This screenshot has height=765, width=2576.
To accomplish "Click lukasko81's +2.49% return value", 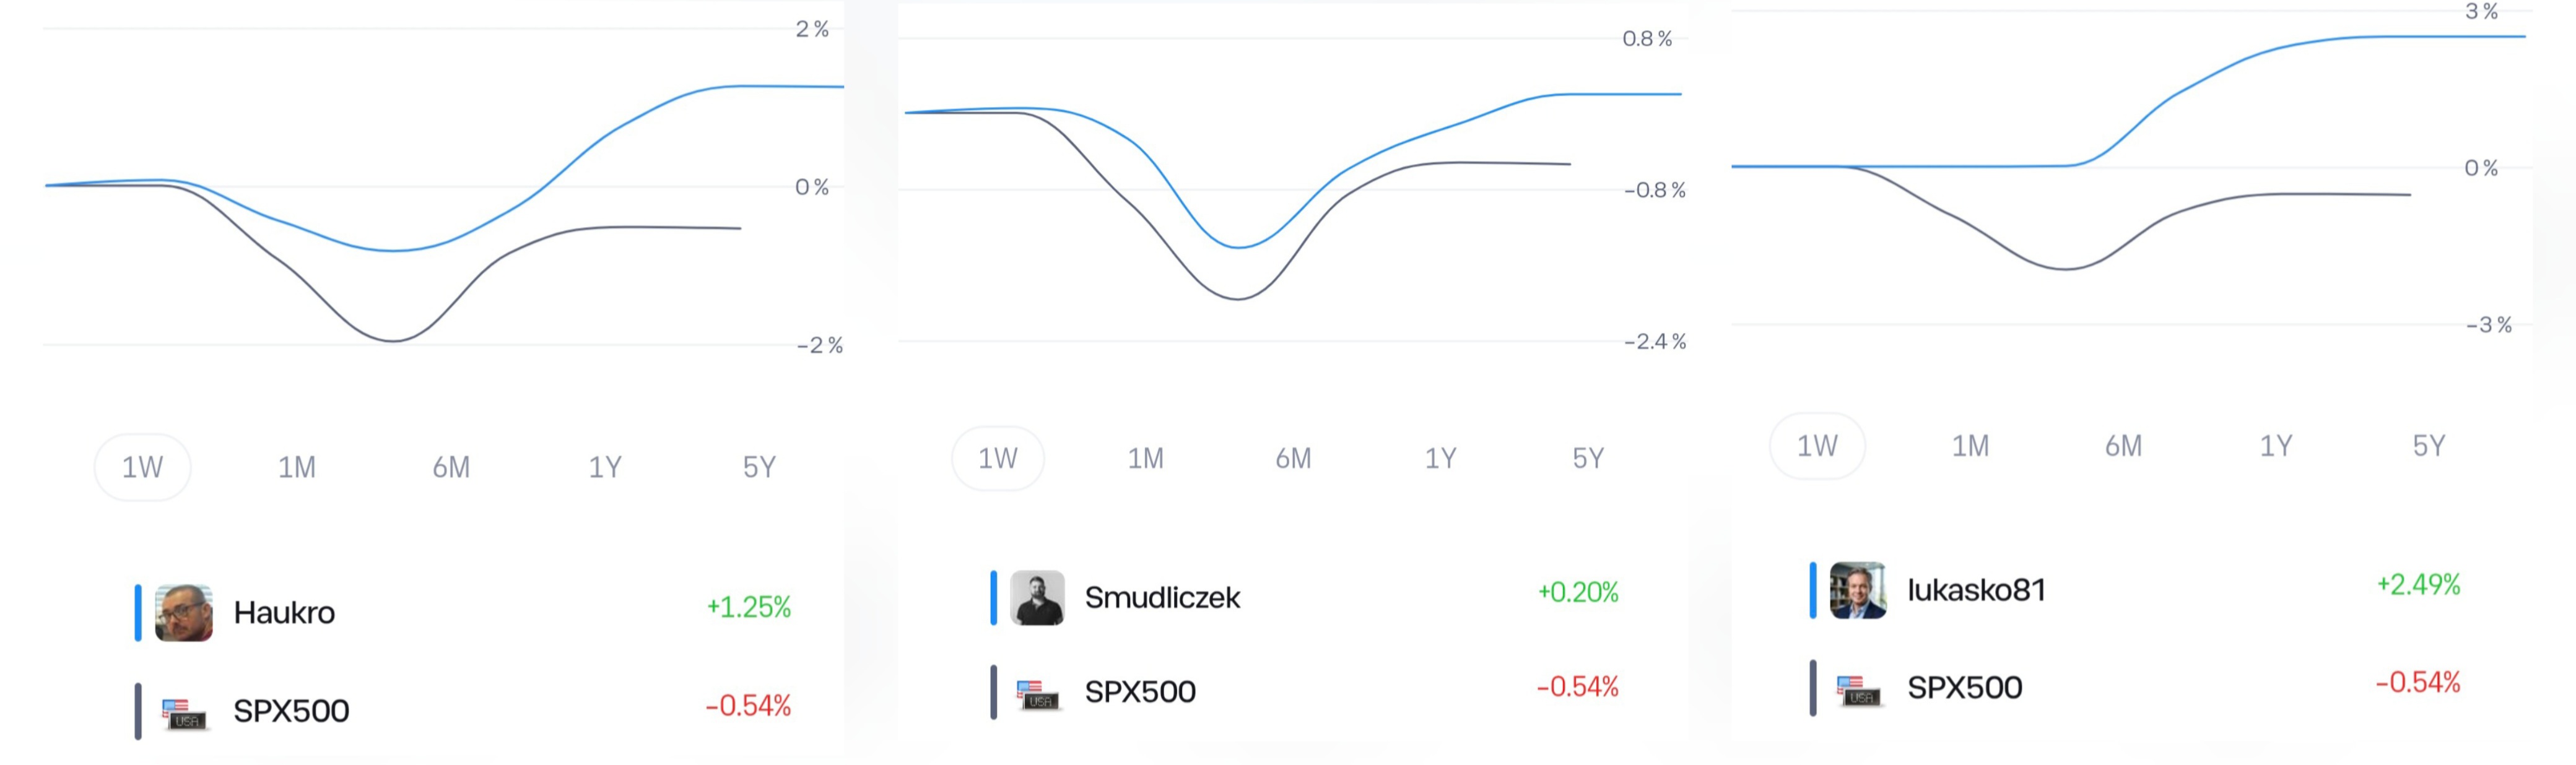I will pos(2418,584).
